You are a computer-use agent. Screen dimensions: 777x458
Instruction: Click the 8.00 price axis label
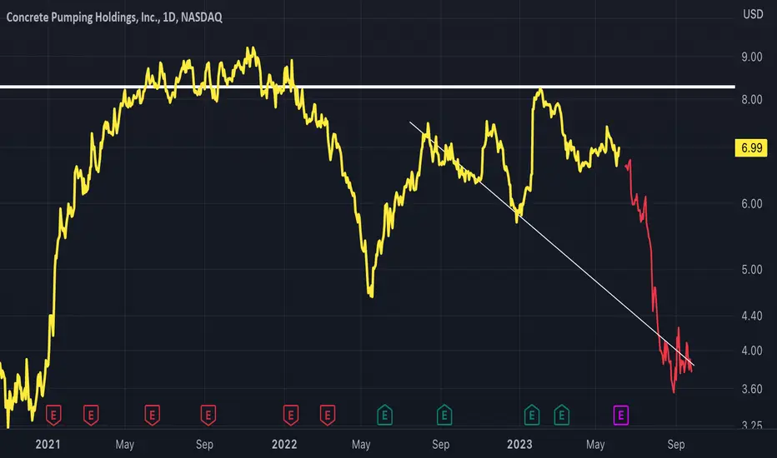752,100
